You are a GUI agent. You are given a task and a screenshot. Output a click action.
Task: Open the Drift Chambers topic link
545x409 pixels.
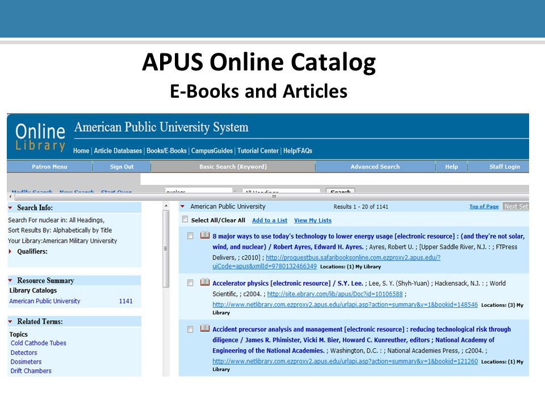pos(31,371)
